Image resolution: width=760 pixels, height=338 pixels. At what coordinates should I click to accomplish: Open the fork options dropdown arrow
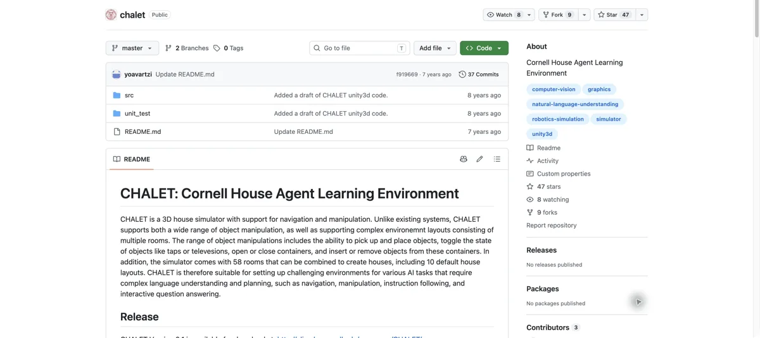tap(584, 15)
